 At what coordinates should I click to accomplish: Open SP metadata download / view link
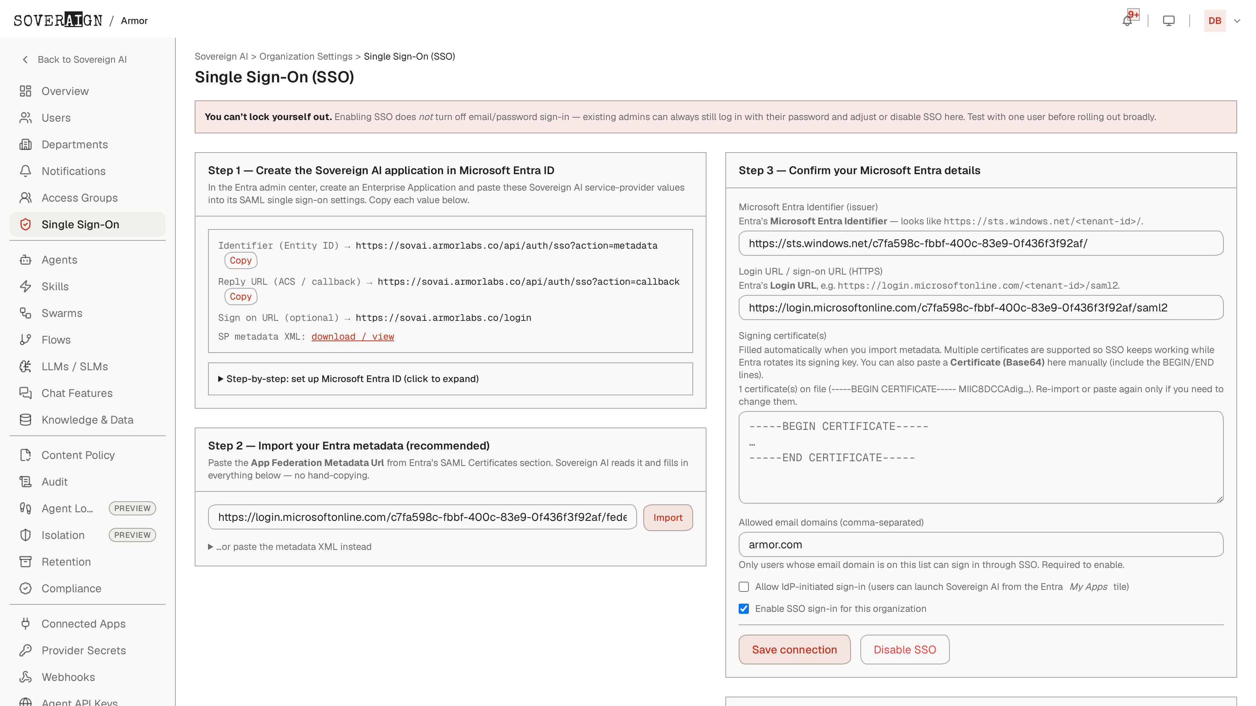tap(352, 337)
